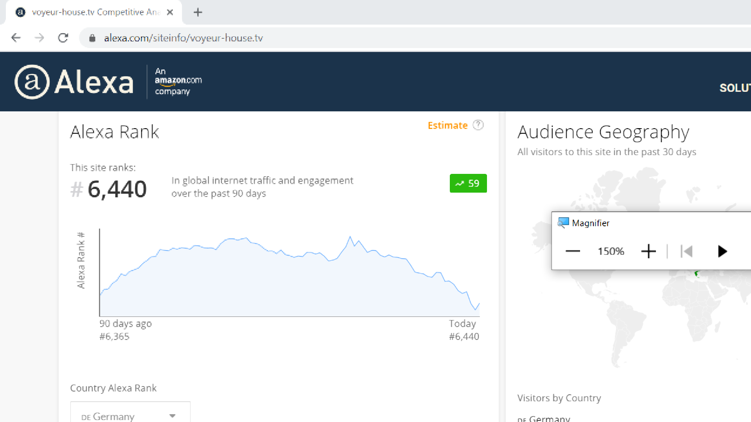751x422 pixels.
Task: Zoom in with Magnifier plus button
Action: (648, 251)
